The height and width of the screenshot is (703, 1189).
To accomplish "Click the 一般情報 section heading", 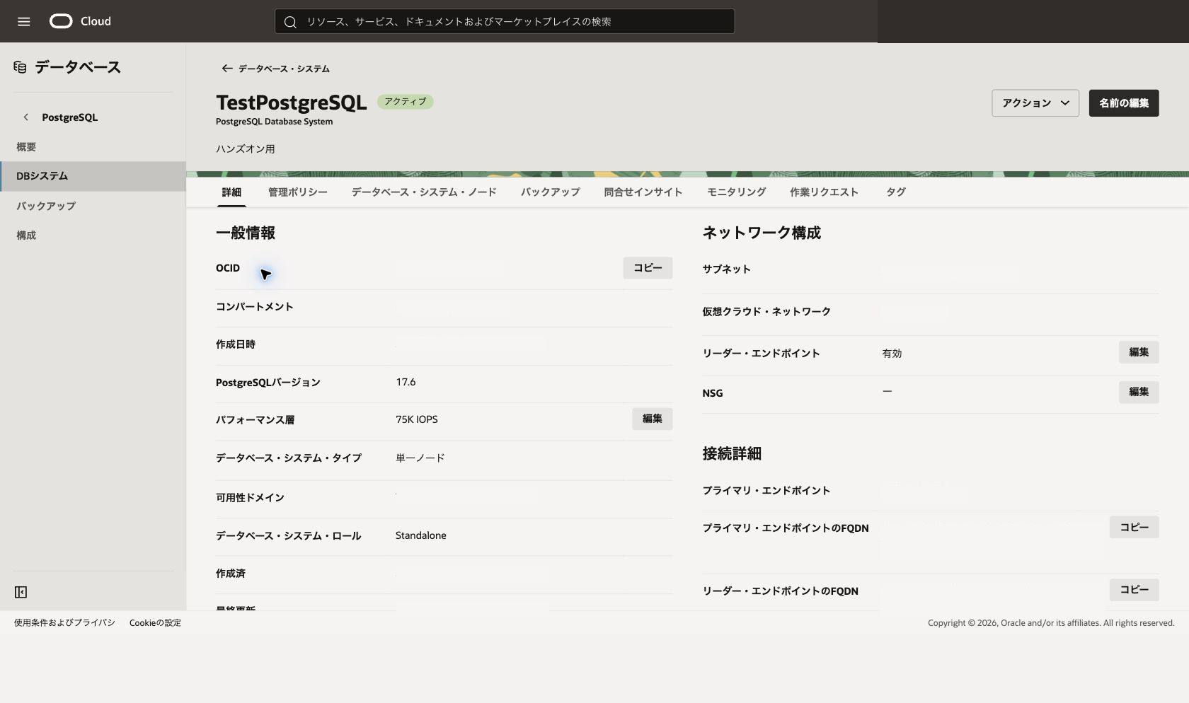I will point(246,233).
